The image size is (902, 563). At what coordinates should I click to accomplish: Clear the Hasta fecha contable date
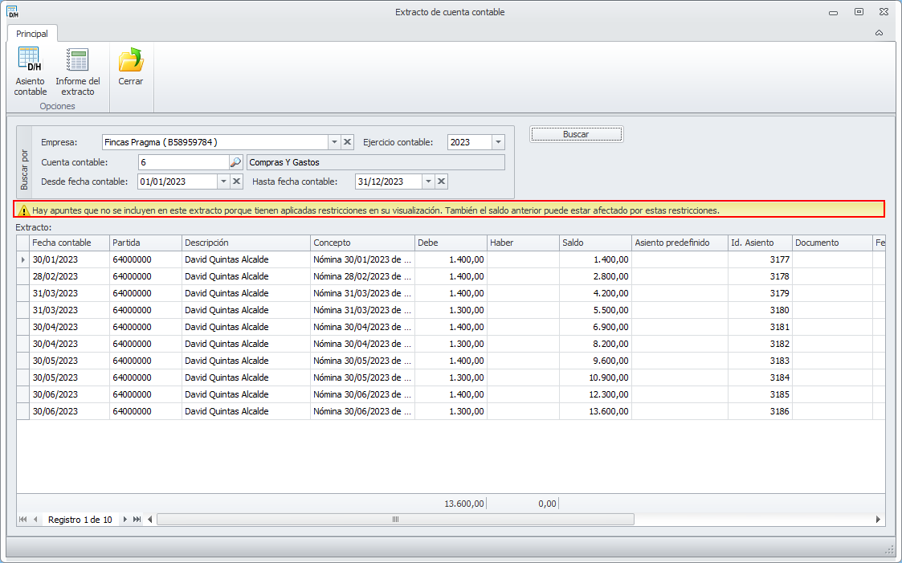click(x=442, y=182)
